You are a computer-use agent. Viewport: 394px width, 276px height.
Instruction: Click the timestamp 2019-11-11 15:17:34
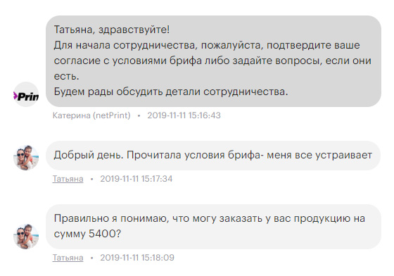[x=136, y=179]
